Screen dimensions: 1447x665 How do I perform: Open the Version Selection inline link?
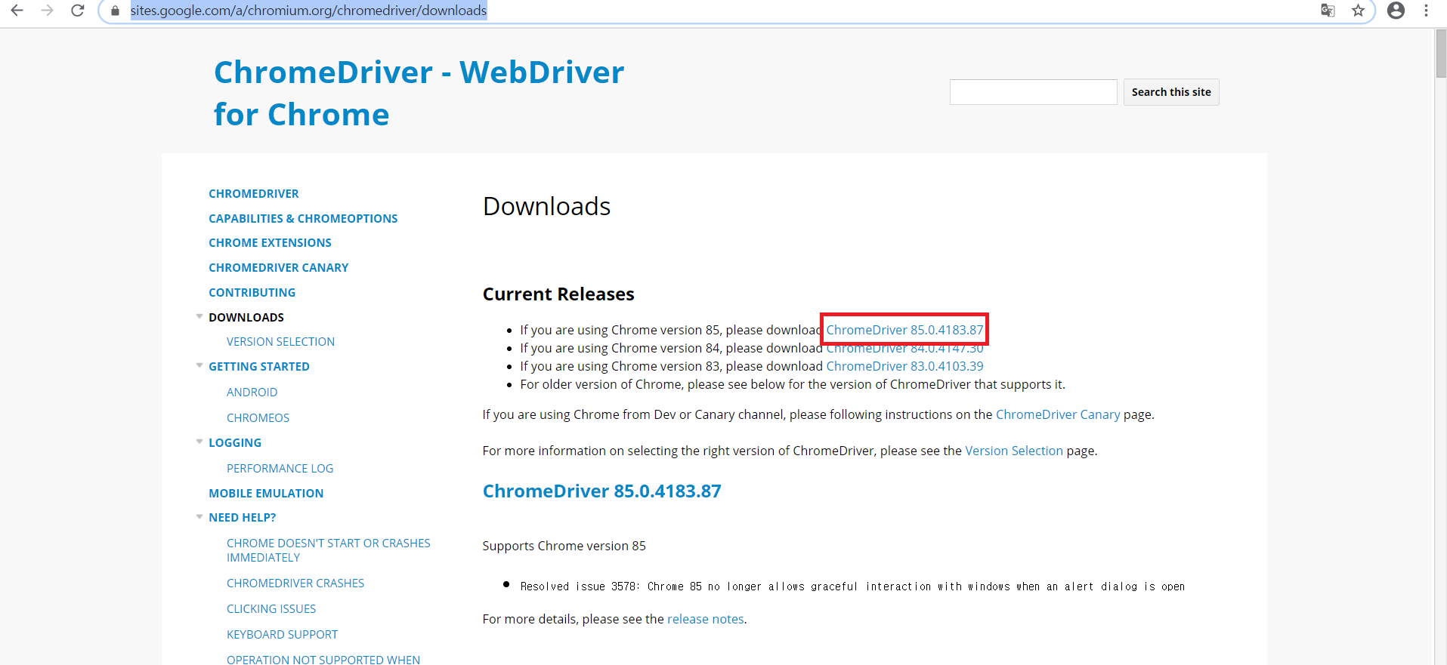(1014, 451)
